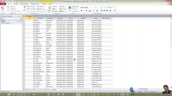Center align the text
Screen dimensions: 172x96
[x=104, y=11]
